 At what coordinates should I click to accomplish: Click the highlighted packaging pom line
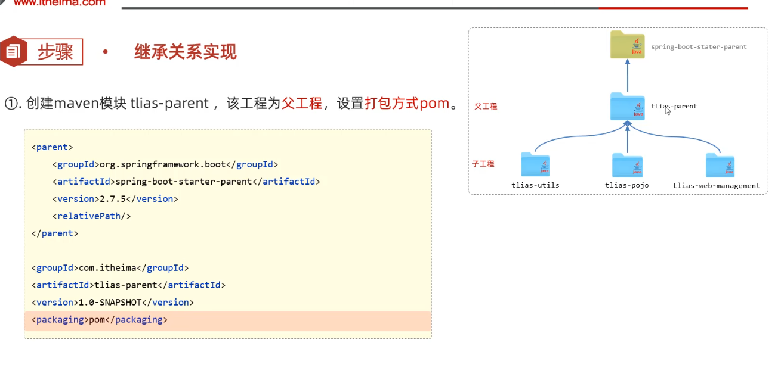[100, 320]
